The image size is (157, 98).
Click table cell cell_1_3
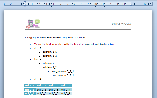(x=54, y=85)
